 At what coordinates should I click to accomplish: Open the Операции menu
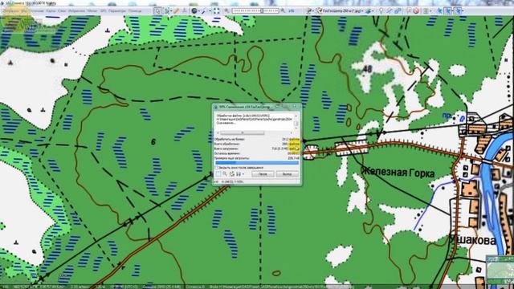(x=12, y=10)
